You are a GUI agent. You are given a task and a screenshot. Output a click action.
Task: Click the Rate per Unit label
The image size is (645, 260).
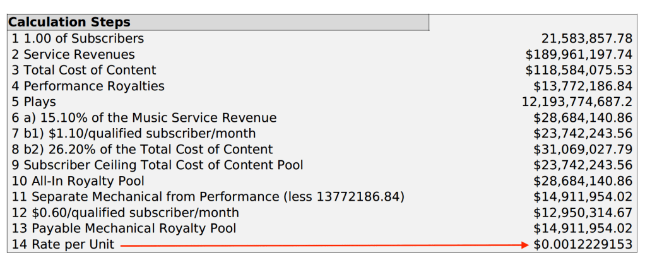coord(63,244)
